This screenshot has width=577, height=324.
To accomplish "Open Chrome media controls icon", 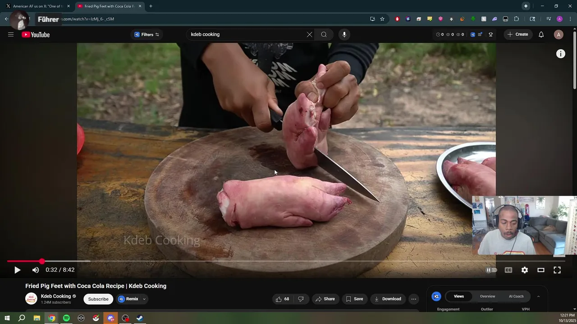I will pos(549,19).
